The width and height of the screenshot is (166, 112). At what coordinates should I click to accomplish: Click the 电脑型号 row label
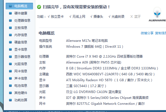click(46, 41)
